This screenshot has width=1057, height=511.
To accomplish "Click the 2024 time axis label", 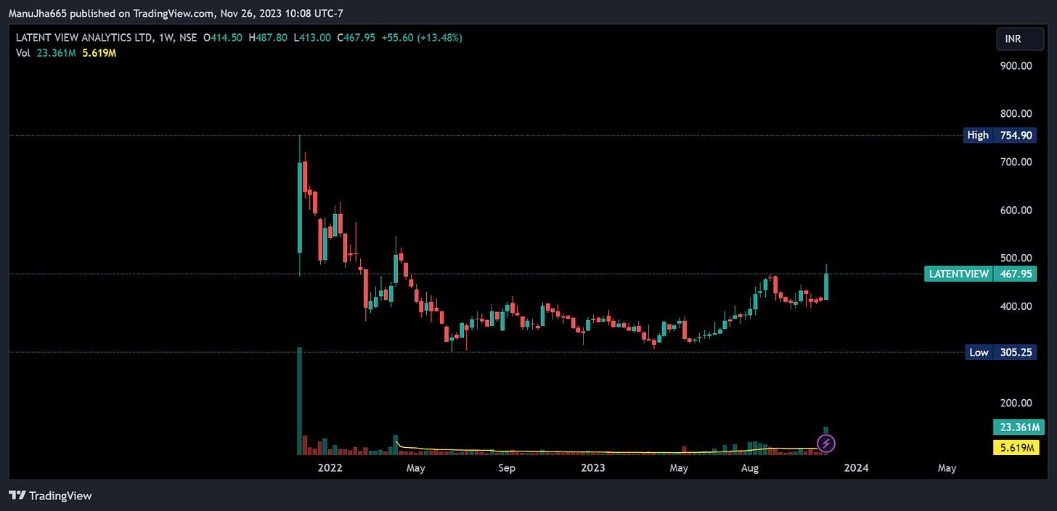I will [x=856, y=468].
